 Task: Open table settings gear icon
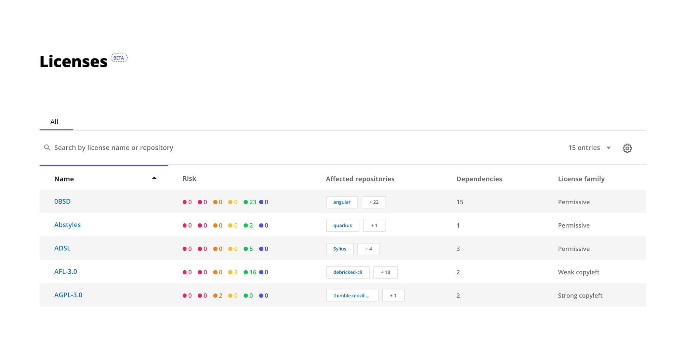(627, 148)
